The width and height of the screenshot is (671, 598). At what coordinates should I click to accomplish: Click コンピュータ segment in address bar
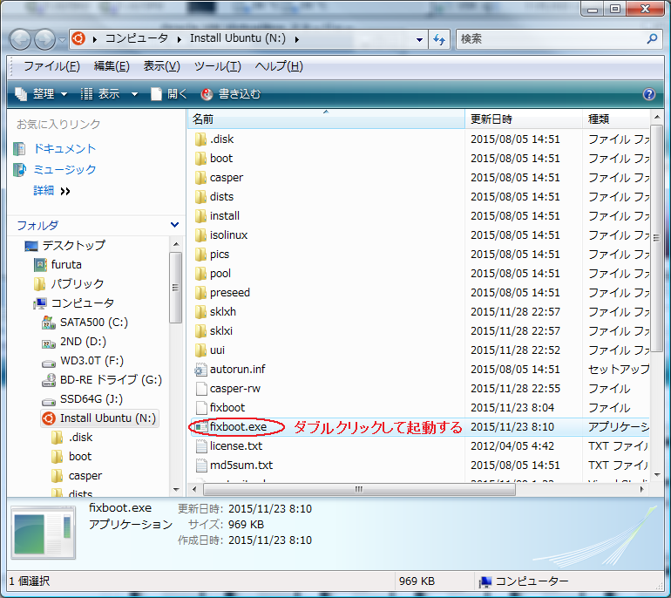137,38
